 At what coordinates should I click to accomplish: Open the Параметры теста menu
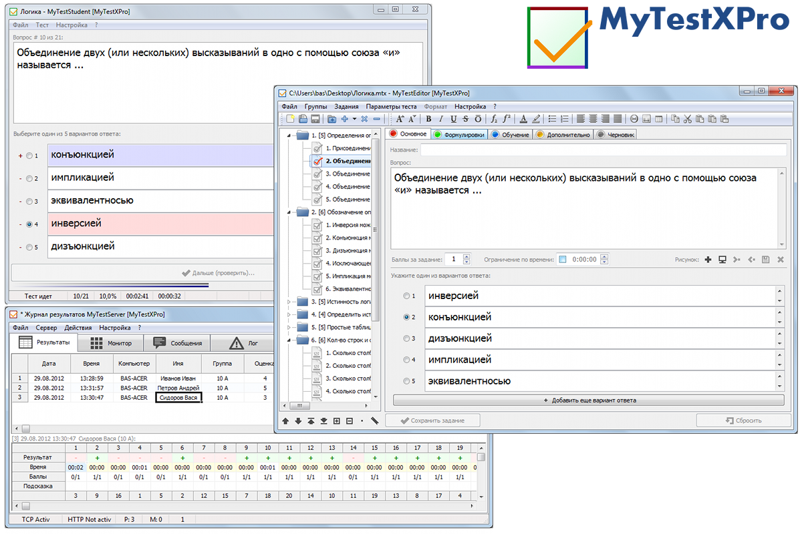pos(391,106)
